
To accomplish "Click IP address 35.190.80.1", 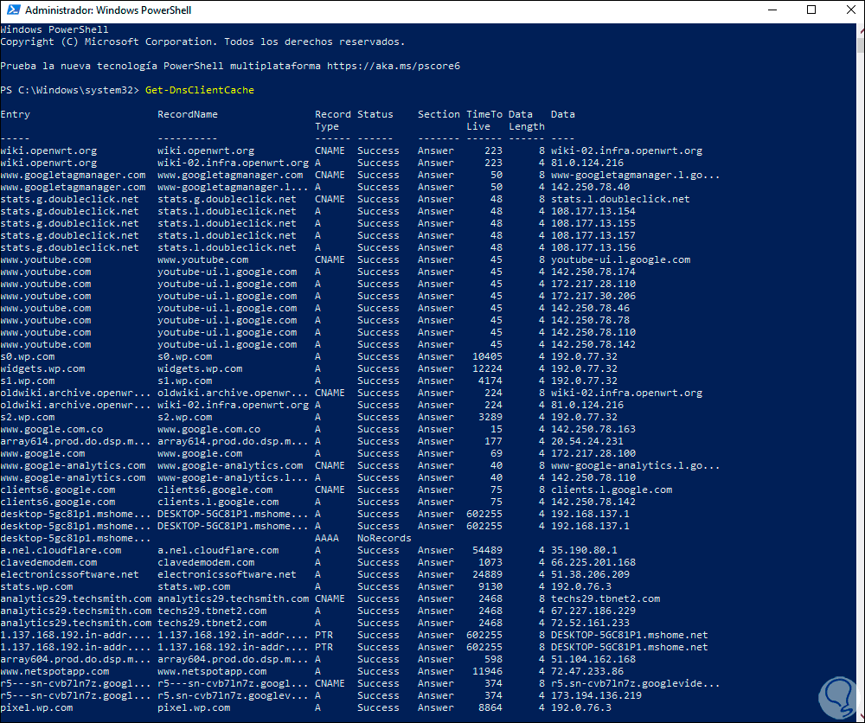I will point(584,550).
